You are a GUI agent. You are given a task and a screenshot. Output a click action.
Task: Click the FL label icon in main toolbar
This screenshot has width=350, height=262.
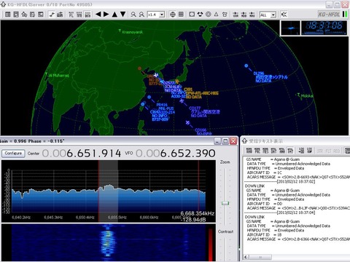tap(71, 15)
